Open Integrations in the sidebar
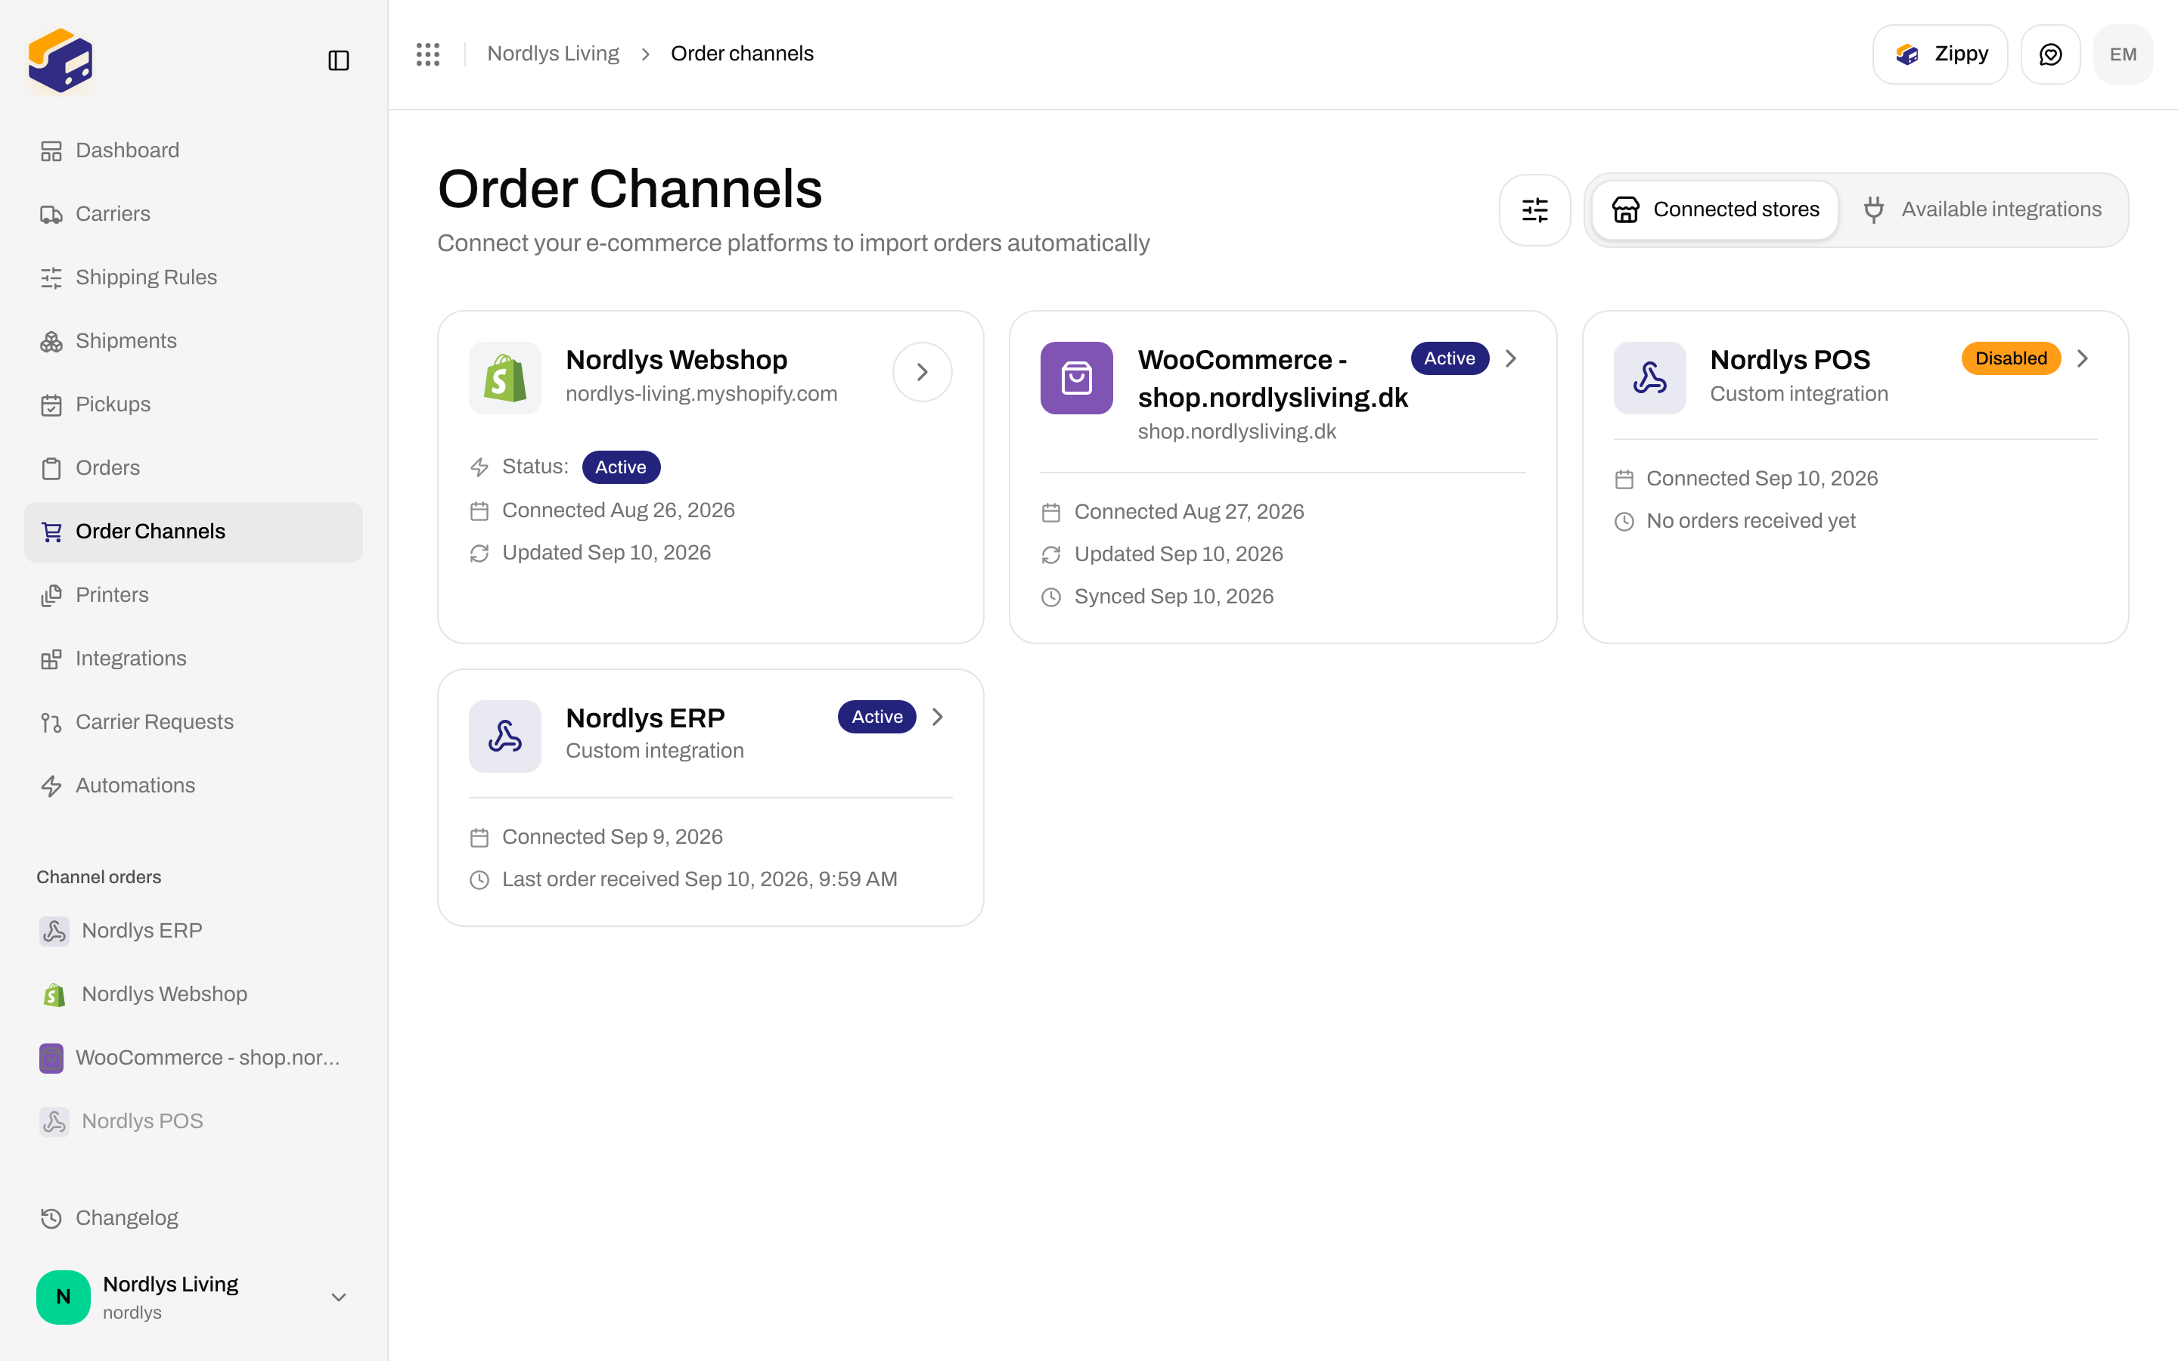This screenshot has width=2178, height=1361. tap(194, 659)
